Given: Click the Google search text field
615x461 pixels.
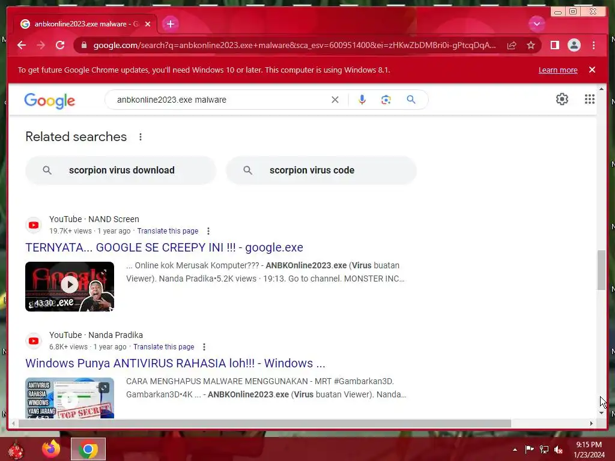Looking at the screenshot, I should click(220, 100).
